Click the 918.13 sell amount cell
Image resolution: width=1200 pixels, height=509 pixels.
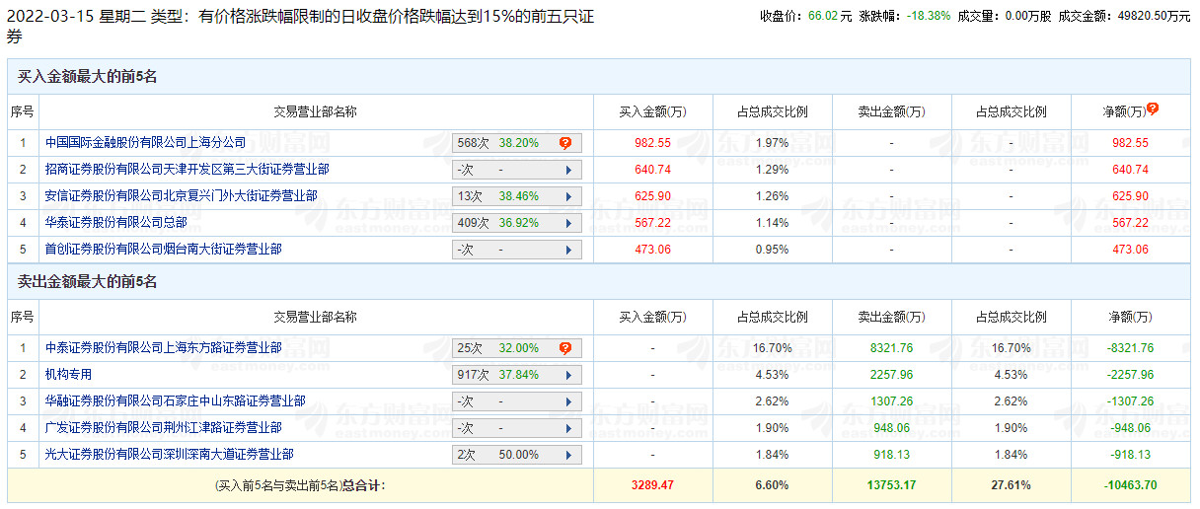[891, 455]
